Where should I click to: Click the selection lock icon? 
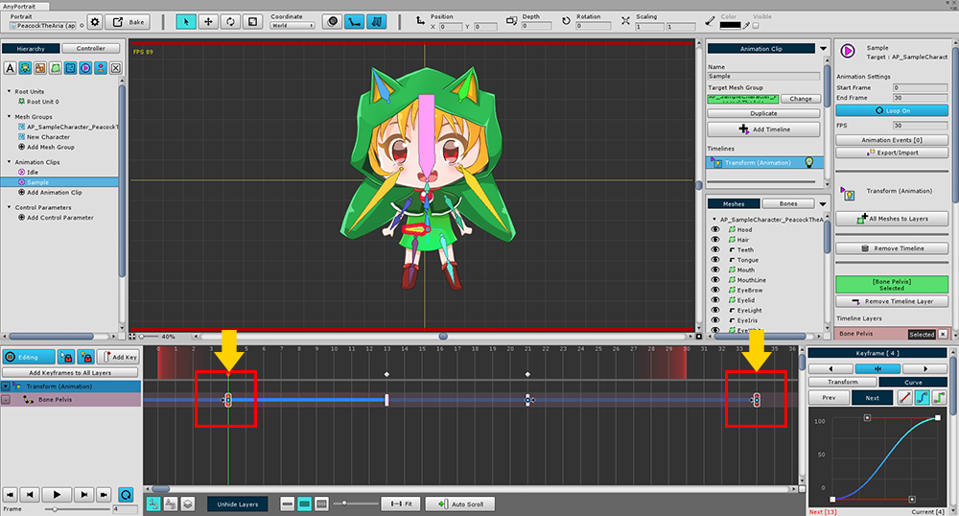[x=66, y=357]
